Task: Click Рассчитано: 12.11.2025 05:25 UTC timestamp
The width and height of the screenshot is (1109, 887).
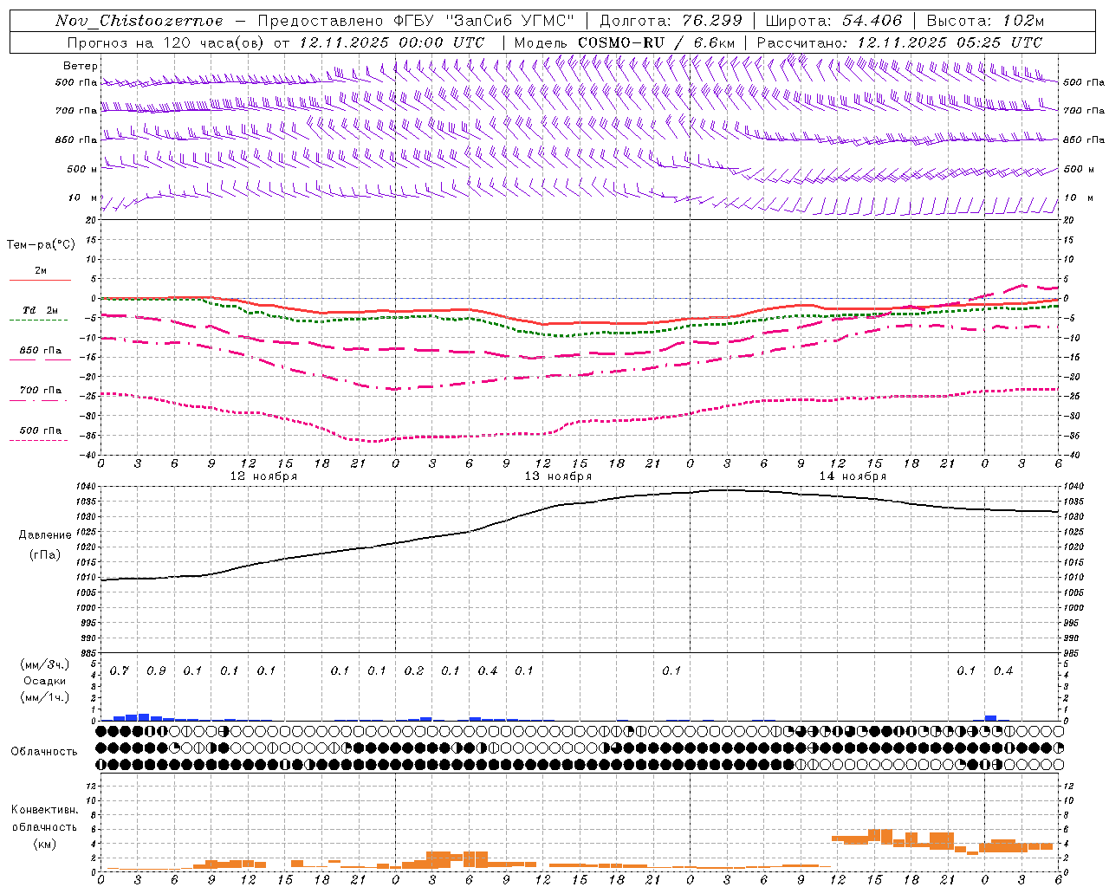Action: point(899,42)
